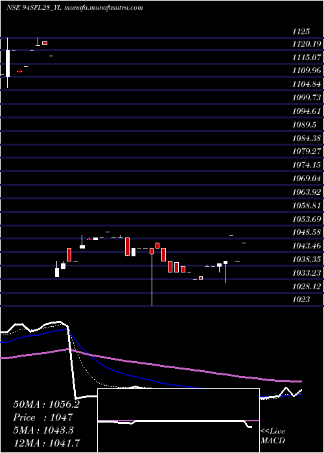This screenshot has width=324, height=453.
Task: Click the 1048.58 price axis label
Action: coord(307,232)
